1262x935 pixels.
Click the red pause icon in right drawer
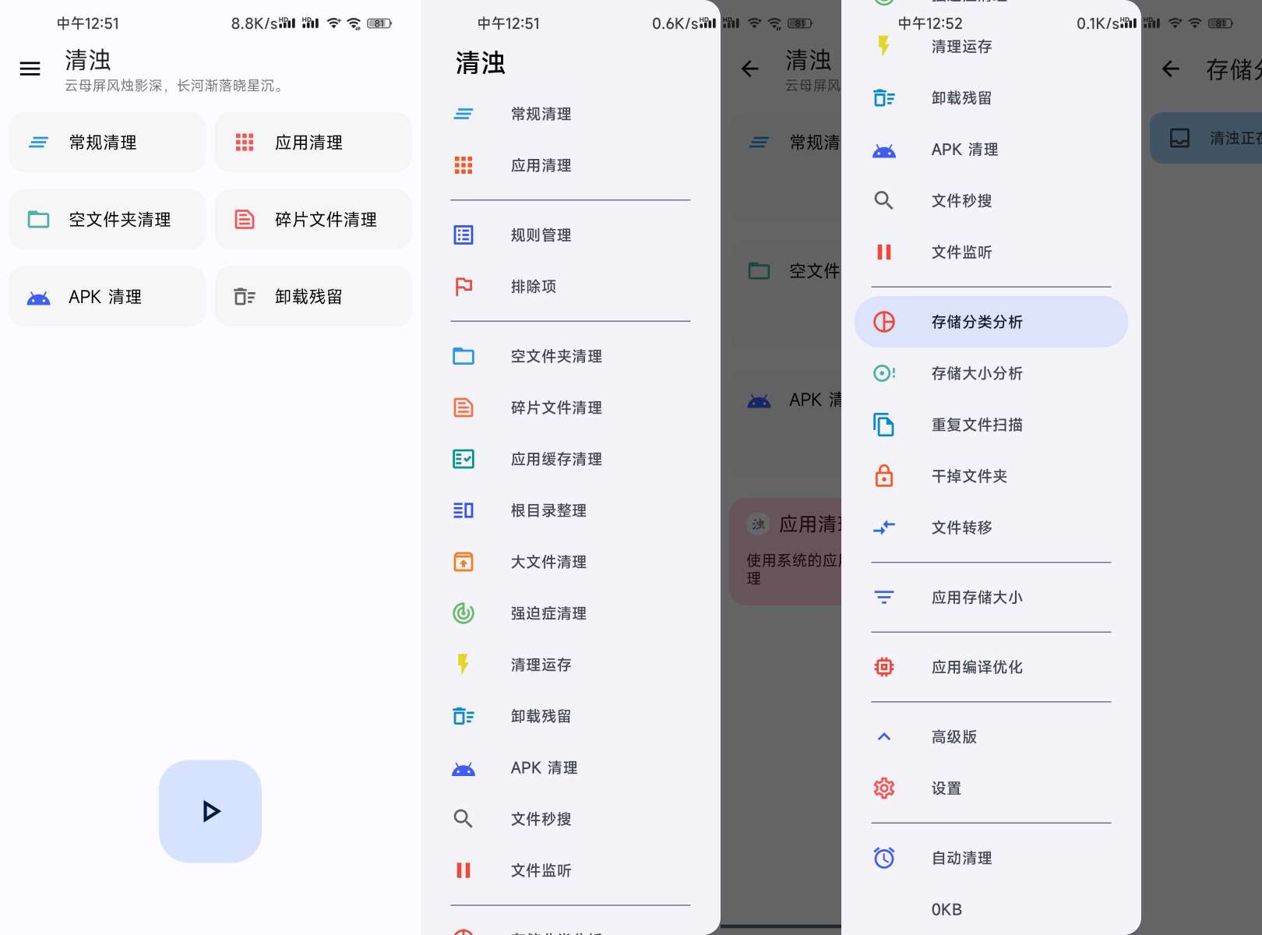click(x=884, y=252)
